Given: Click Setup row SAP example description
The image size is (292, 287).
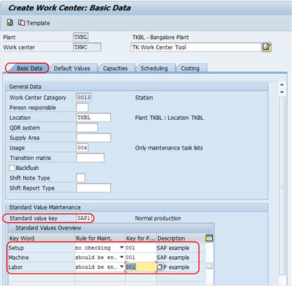Looking at the screenshot, I should click(173, 248).
